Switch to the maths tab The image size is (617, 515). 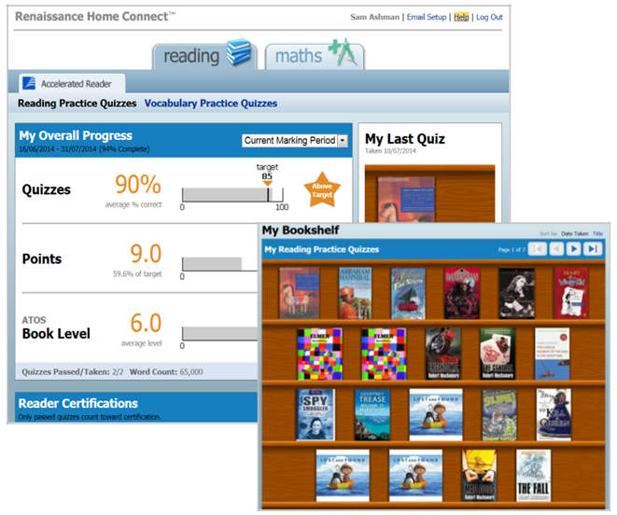pos(315,56)
